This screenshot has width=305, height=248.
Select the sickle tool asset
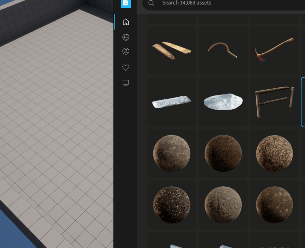pos(223,51)
